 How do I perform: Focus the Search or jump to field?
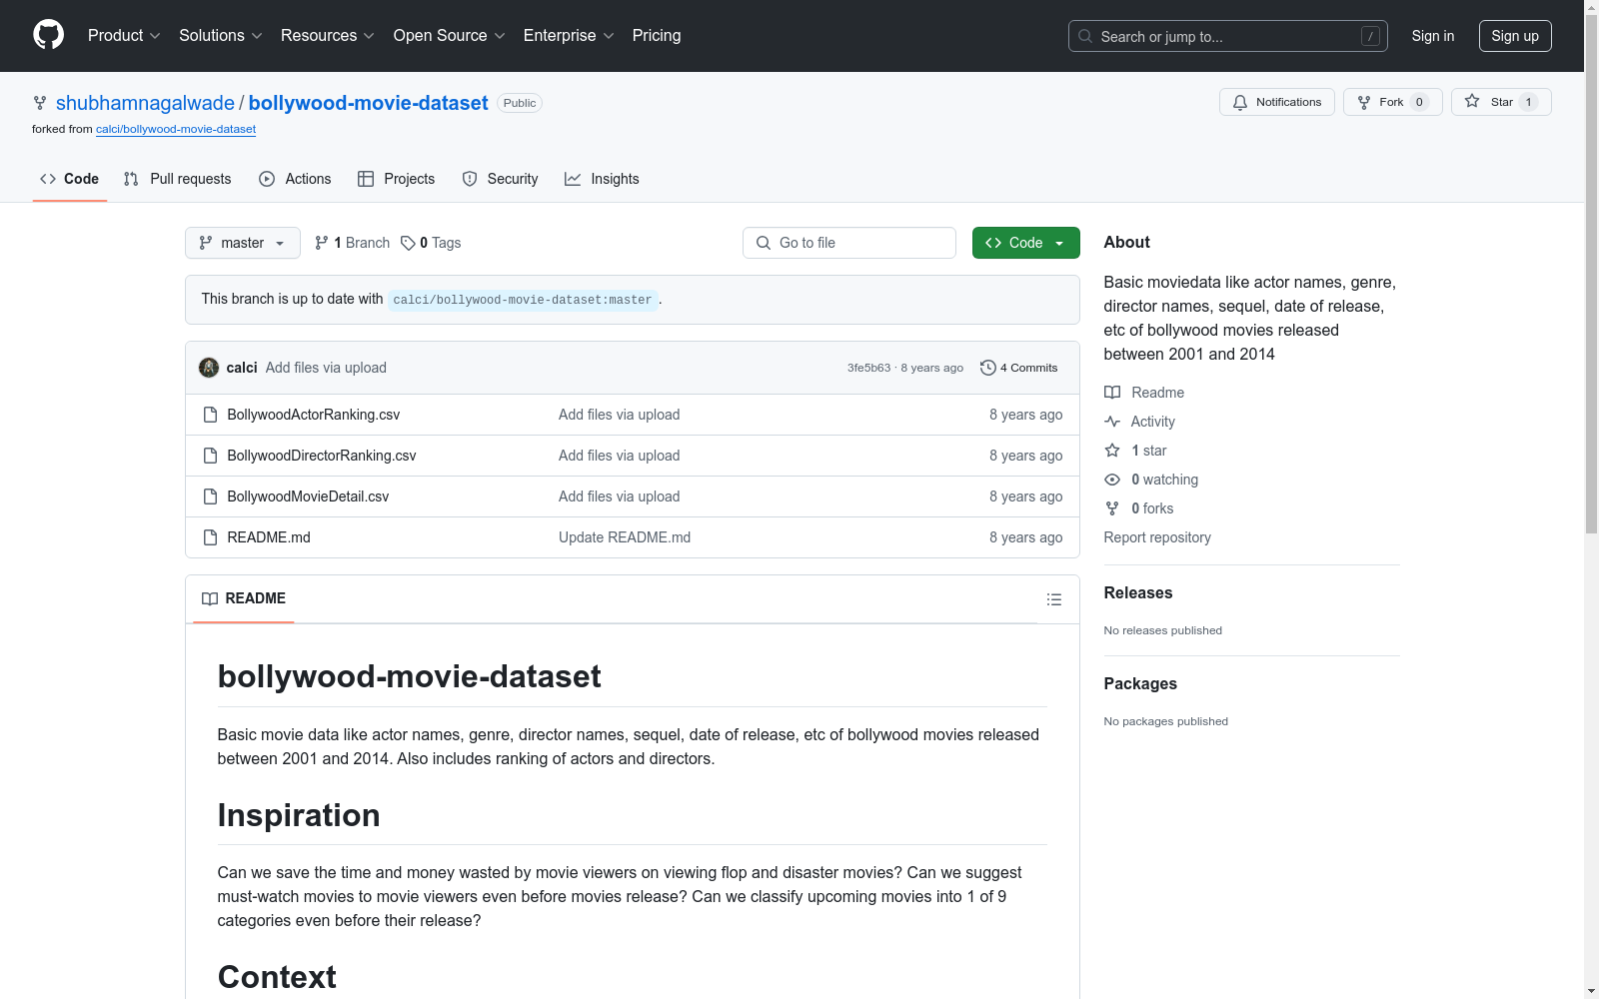tap(1227, 36)
